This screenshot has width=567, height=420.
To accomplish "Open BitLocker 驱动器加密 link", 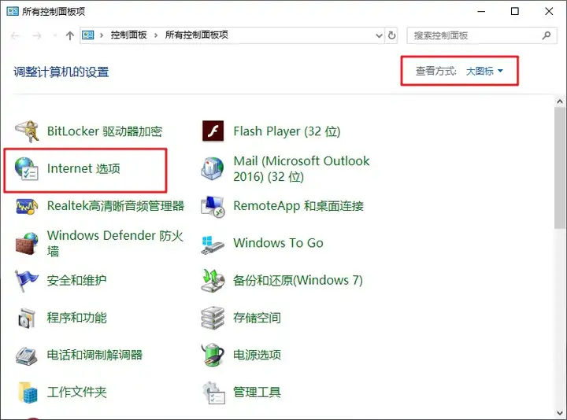I will tap(105, 131).
